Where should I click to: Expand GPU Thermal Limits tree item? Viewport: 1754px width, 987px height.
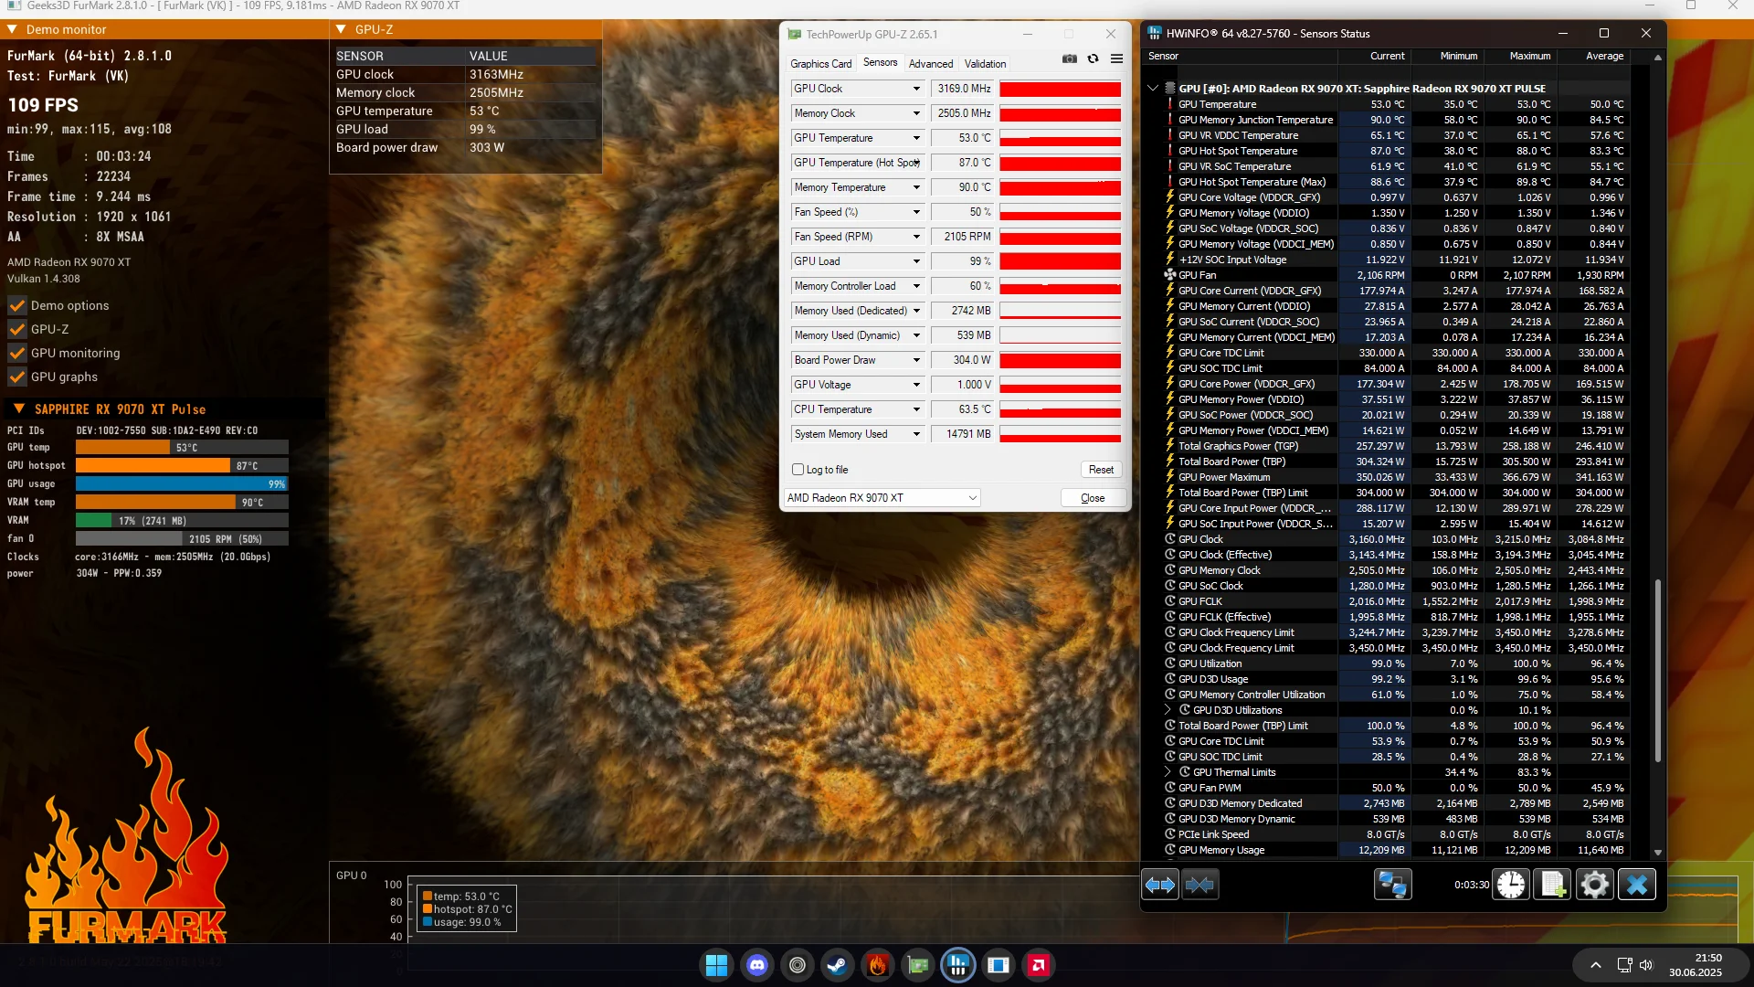pos(1168,772)
